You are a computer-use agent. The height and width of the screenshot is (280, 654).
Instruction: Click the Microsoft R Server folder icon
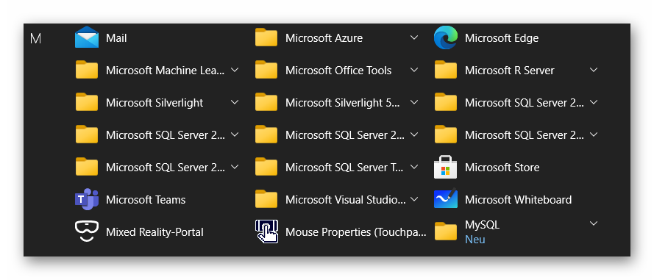click(446, 70)
